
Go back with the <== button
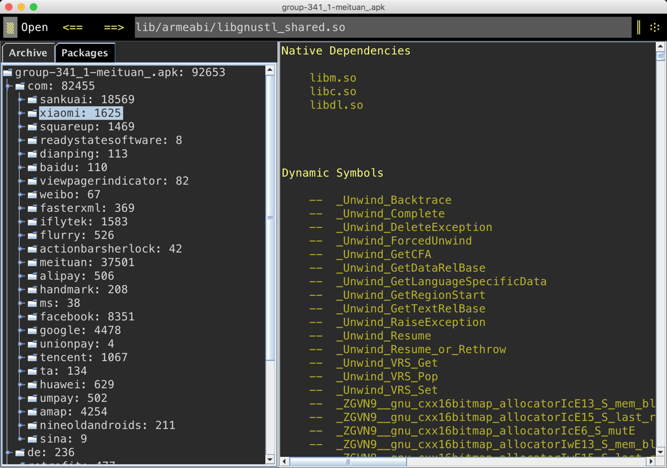tap(72, 27)
